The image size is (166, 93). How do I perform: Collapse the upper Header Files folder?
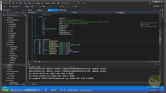pyautogui.click(x=5, y=22)
